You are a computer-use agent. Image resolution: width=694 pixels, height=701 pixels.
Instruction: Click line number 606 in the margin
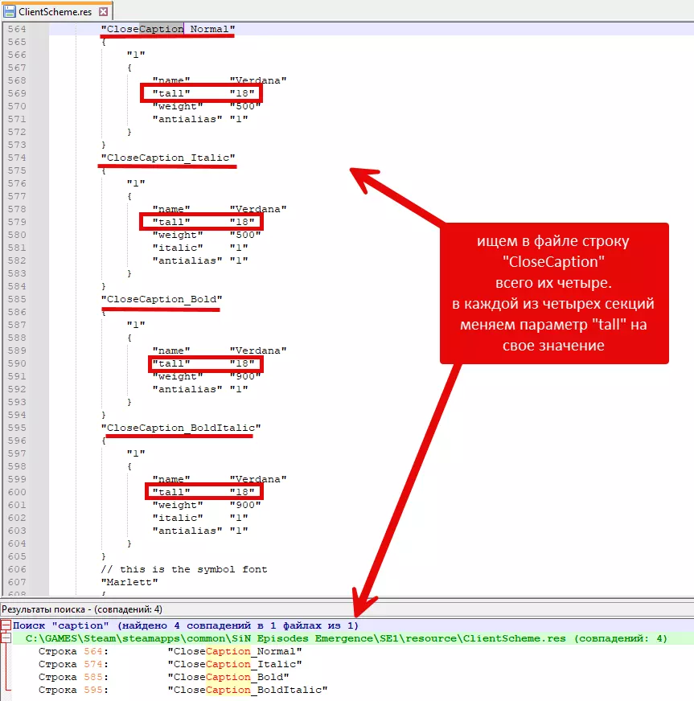pyautogui.click(x=17, y=569)
